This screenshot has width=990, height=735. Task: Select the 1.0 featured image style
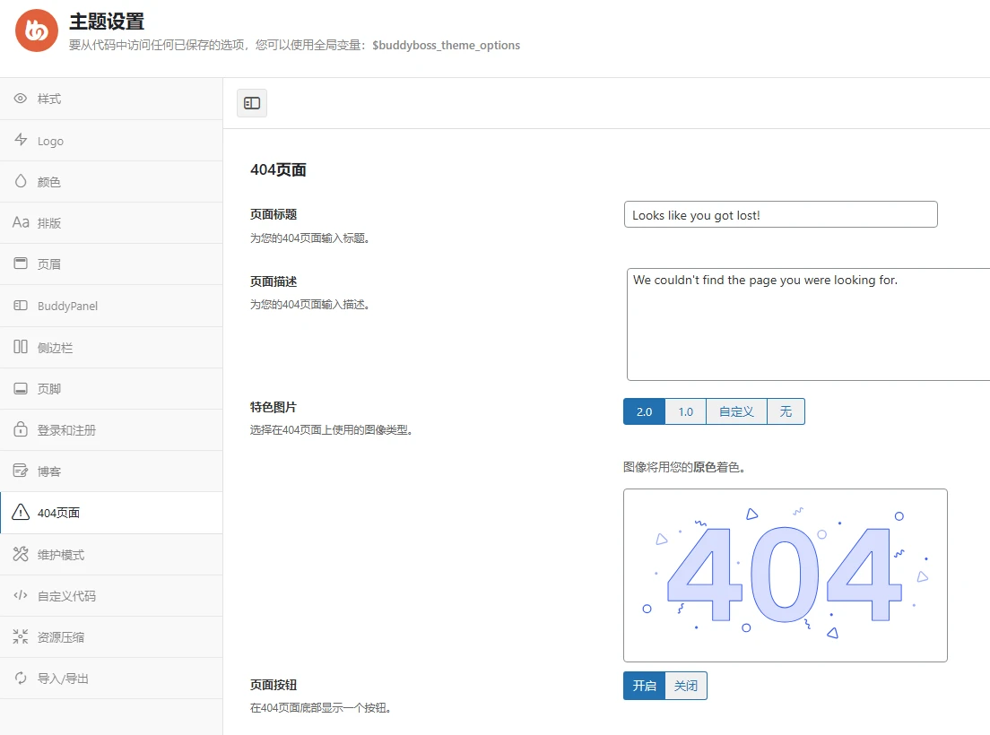click(686, 411)
